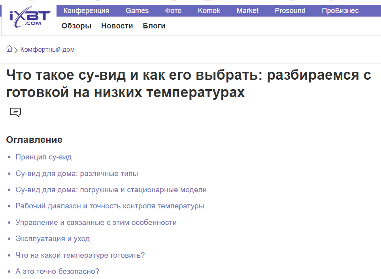Click the home breadcrumb icon

(9, 49)
